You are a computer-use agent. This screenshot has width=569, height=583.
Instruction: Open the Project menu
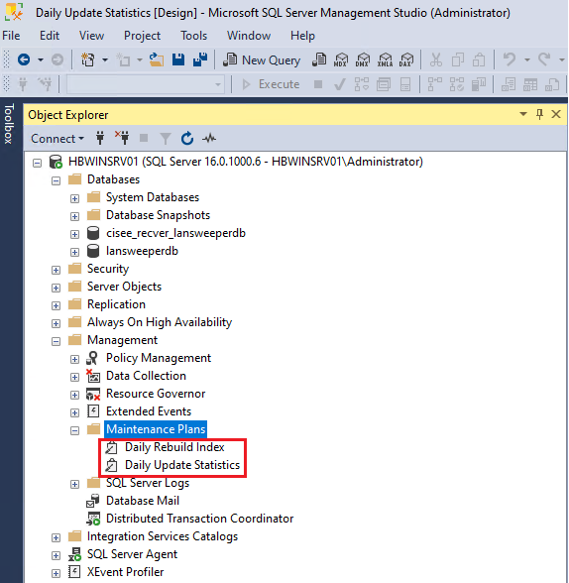pos(142,36)
